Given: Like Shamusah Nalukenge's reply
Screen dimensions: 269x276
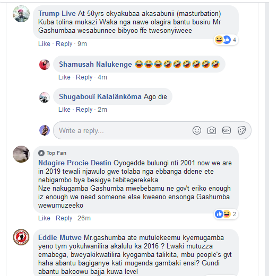Looking at the screenshot, I should click(64, 77).
